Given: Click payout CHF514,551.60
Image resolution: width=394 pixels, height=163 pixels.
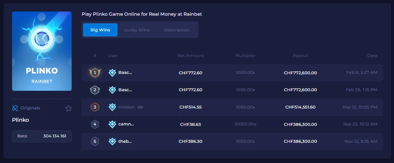Looking at the screenshot, I should (x=300, y=107).
